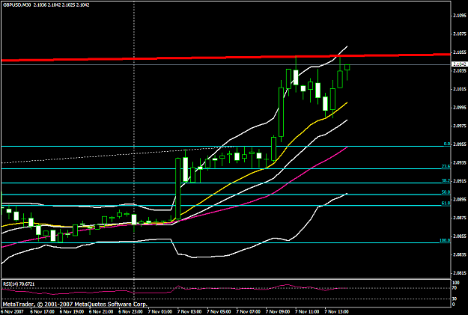Click the 7 Nov 05:00 time label
Screen dimensions: 468x315
click(x=219, y=311)
